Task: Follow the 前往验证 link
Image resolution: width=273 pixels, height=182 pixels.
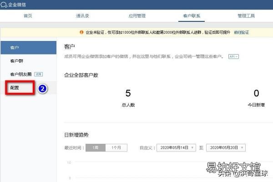Action: click(241, 32)
